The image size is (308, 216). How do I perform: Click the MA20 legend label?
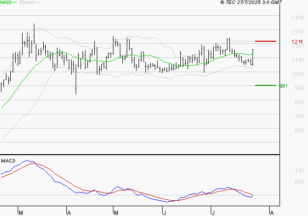coord(6,2)
